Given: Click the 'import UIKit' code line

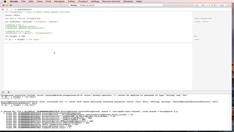Looking at the screenshot, I should pos(12,15).
